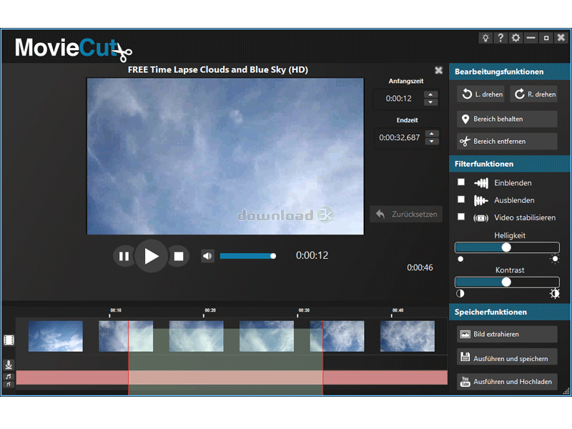Image resolution: width=572 pixels, height=429 pixels.
Task: Pause the video playback
Action: [x=124, y=256]
